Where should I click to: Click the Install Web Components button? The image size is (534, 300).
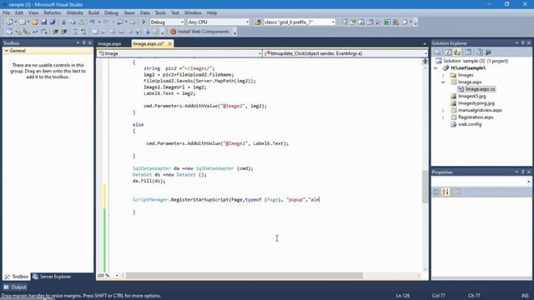200,32
